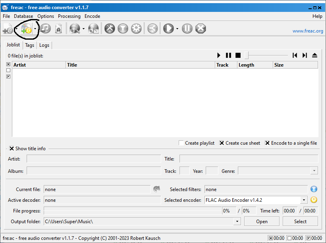Viewport: 326px width, 243px height.
Task: Open the Options menu
Action: tap(46, 16)
